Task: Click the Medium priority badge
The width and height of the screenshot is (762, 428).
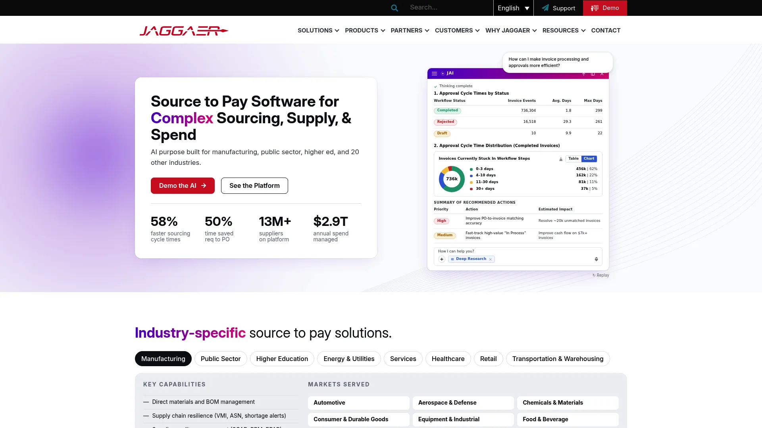Action: [x=445, y=235]
